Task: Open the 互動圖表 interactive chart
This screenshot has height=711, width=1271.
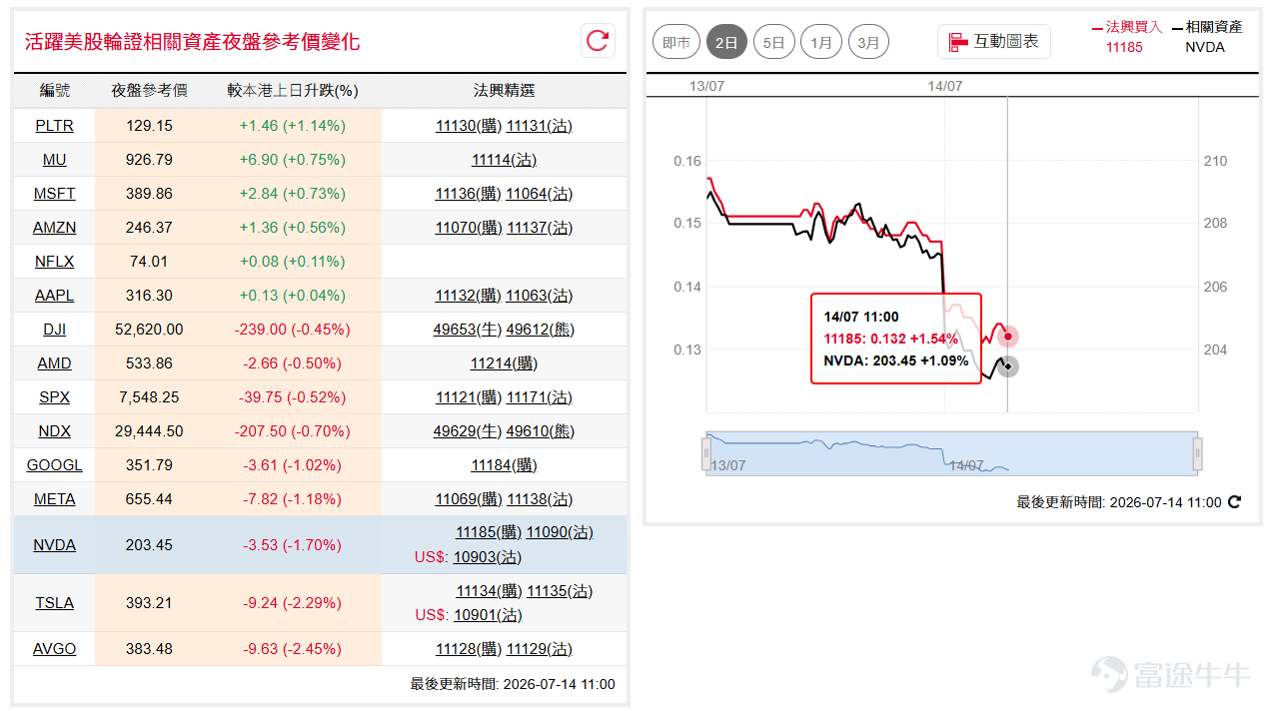Action: (x=994, y=42)
